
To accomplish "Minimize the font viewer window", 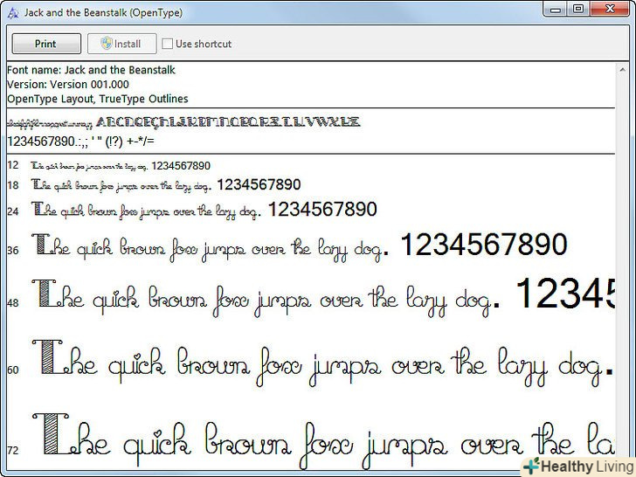I will pyautogui.click(x=555, y=10).
